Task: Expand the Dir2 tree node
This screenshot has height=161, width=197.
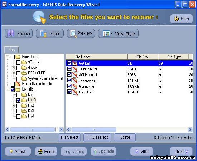Action: (x=13, y=106)
